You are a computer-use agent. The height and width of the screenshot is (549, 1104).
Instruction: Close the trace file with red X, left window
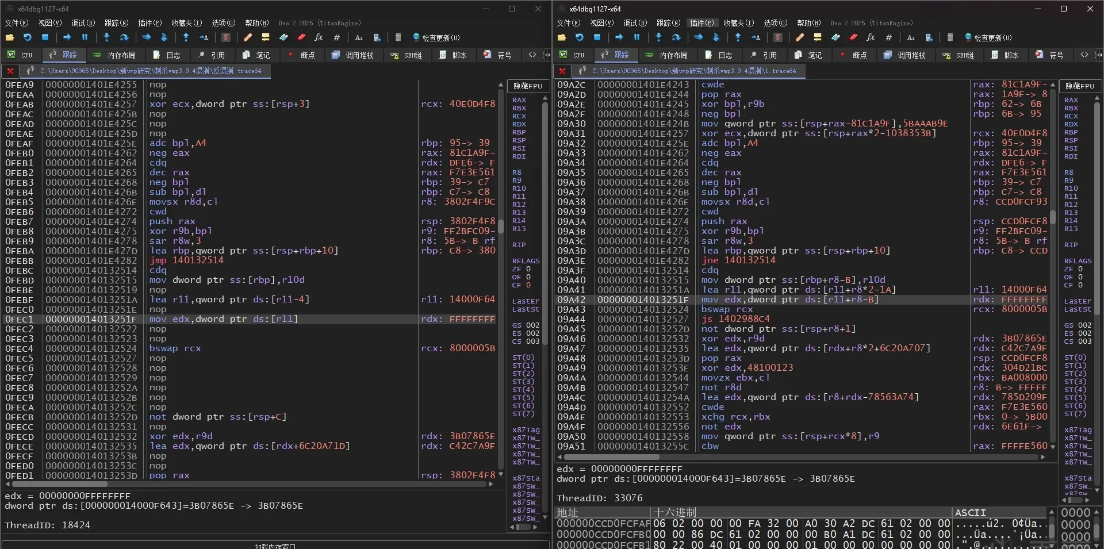click(x=10, y=71)
